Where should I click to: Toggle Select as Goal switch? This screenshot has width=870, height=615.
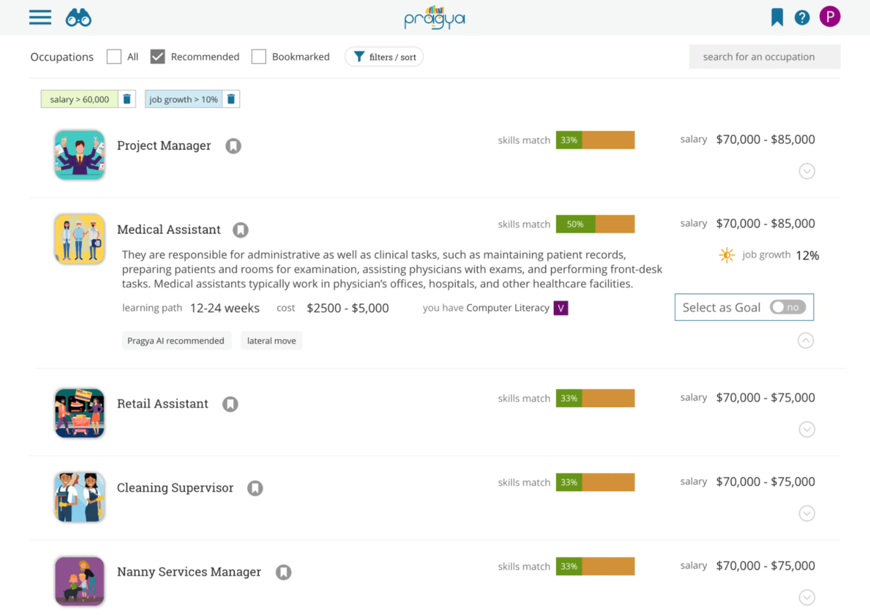pyautogui.click(x=787, y=307)
